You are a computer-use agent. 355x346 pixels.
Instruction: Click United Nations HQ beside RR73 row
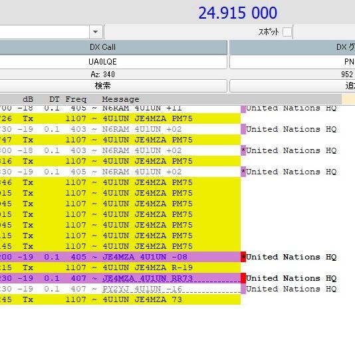tap(291, 278)
